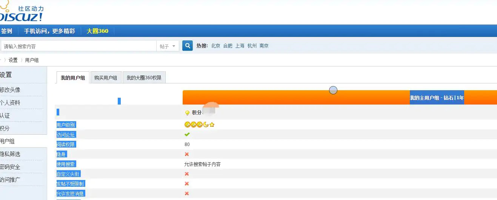Focus the 请输入搜索内容 search field
Image resolution: width=497 pixels, height=200 pixels.
pyautogui.click(x=78, y=46)
